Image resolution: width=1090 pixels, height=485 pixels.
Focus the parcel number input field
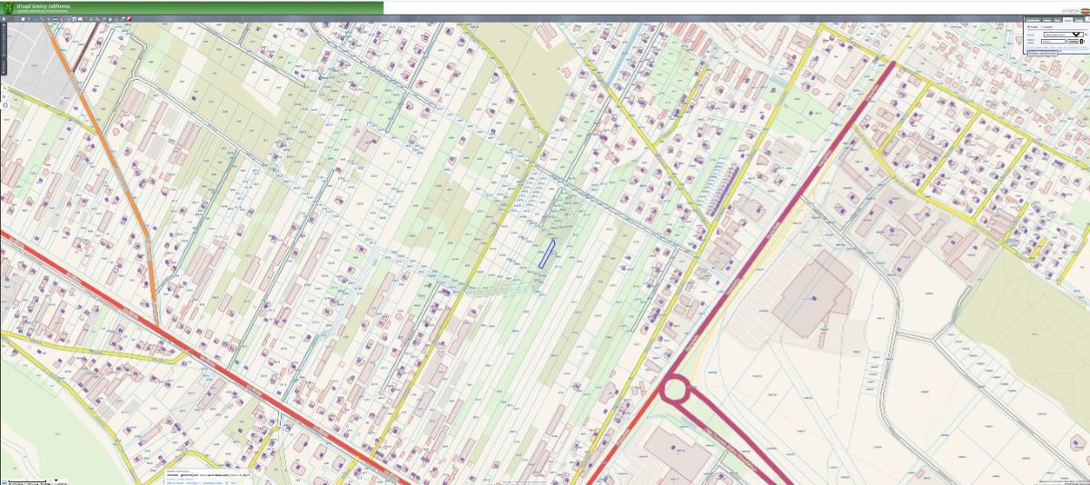click(x=1053, y=42)
